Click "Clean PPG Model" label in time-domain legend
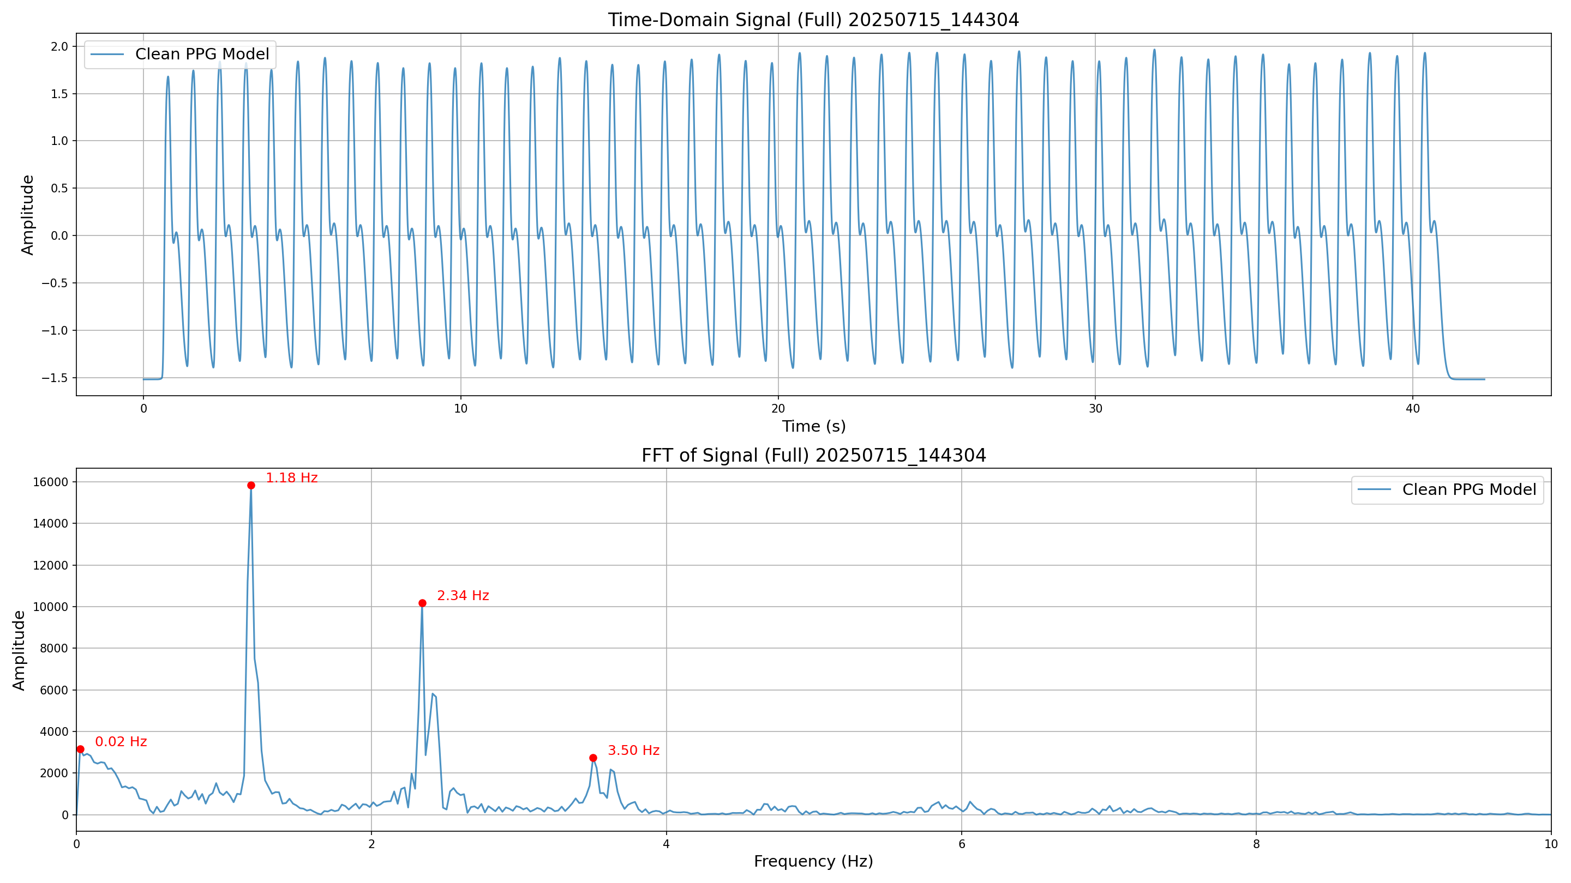The image size is (1571, 883). [202, 55]
